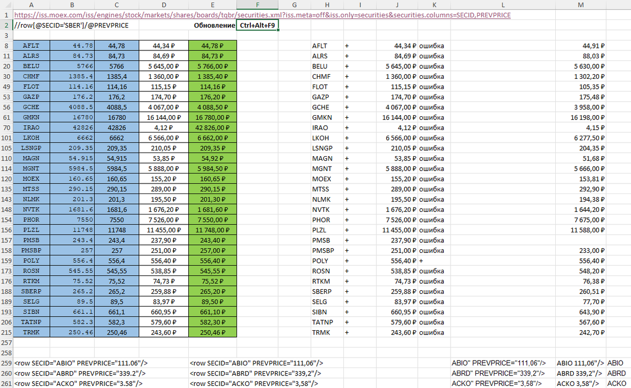Image resolution: width=631 pixels, height=388 pixels.
Task: Click blue cell GAZP in column A
Action: pyautogui.click(x=32, y=97)
